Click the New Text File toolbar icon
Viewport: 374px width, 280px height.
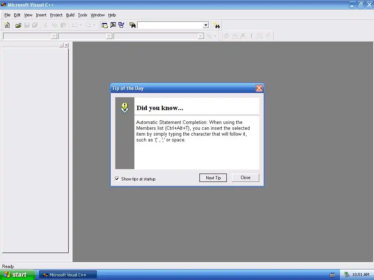pos(7,25)
